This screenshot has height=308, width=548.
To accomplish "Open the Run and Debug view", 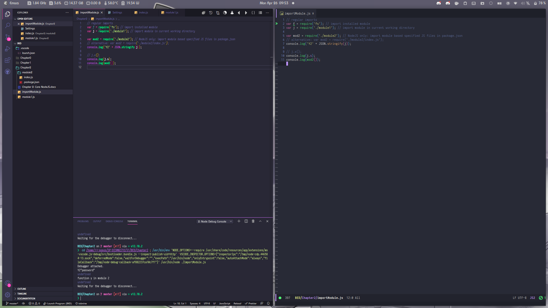I will point(7,48).
